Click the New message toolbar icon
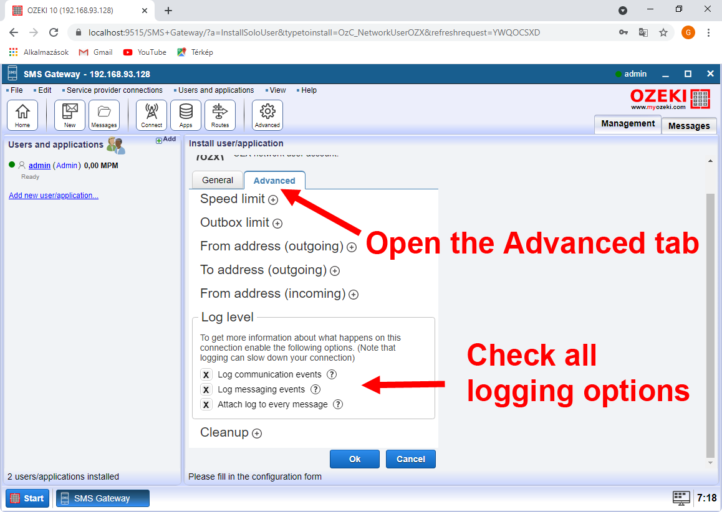This screenshot has width=722, height=512. point(70,115)
